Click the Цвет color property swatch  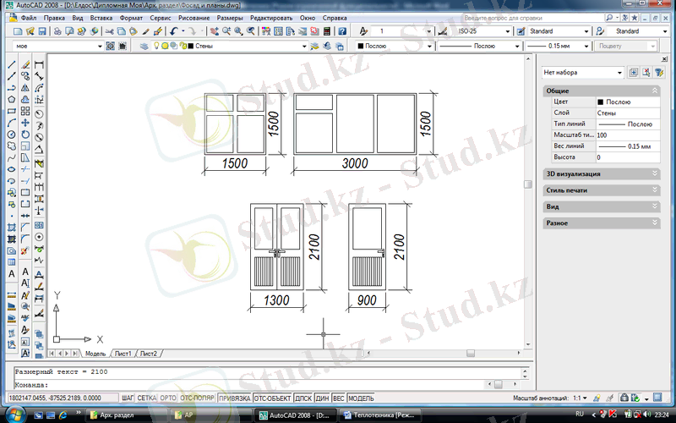tap(601, 102)
